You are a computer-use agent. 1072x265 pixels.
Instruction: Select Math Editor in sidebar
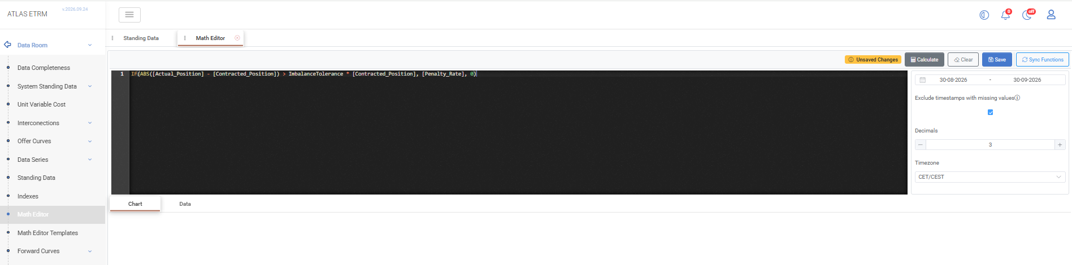pos(33,214)
